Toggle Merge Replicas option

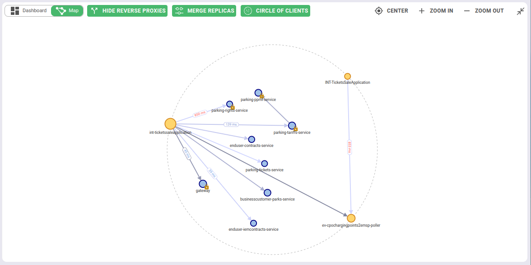pos(205,11)
